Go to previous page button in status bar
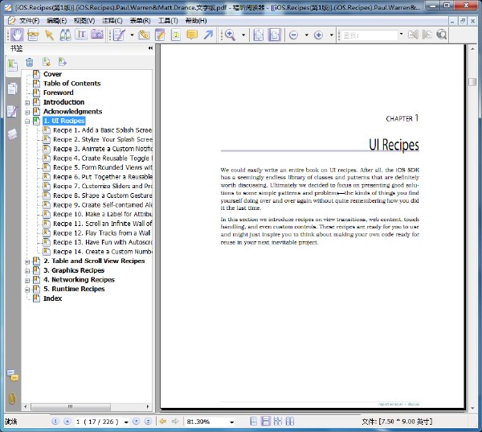 (x=67, y=422)
